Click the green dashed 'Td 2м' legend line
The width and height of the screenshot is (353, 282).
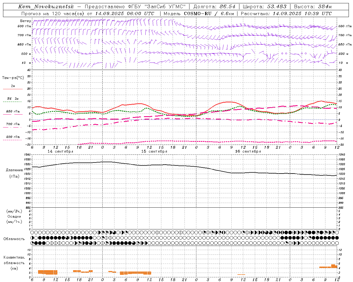(x=12, y=102)
